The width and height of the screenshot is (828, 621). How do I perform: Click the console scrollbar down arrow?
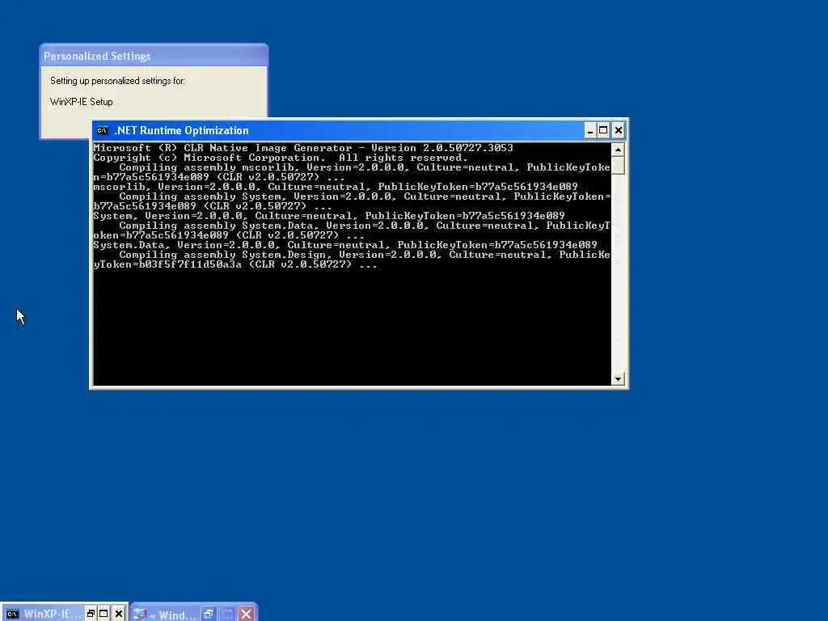[618, 378]
